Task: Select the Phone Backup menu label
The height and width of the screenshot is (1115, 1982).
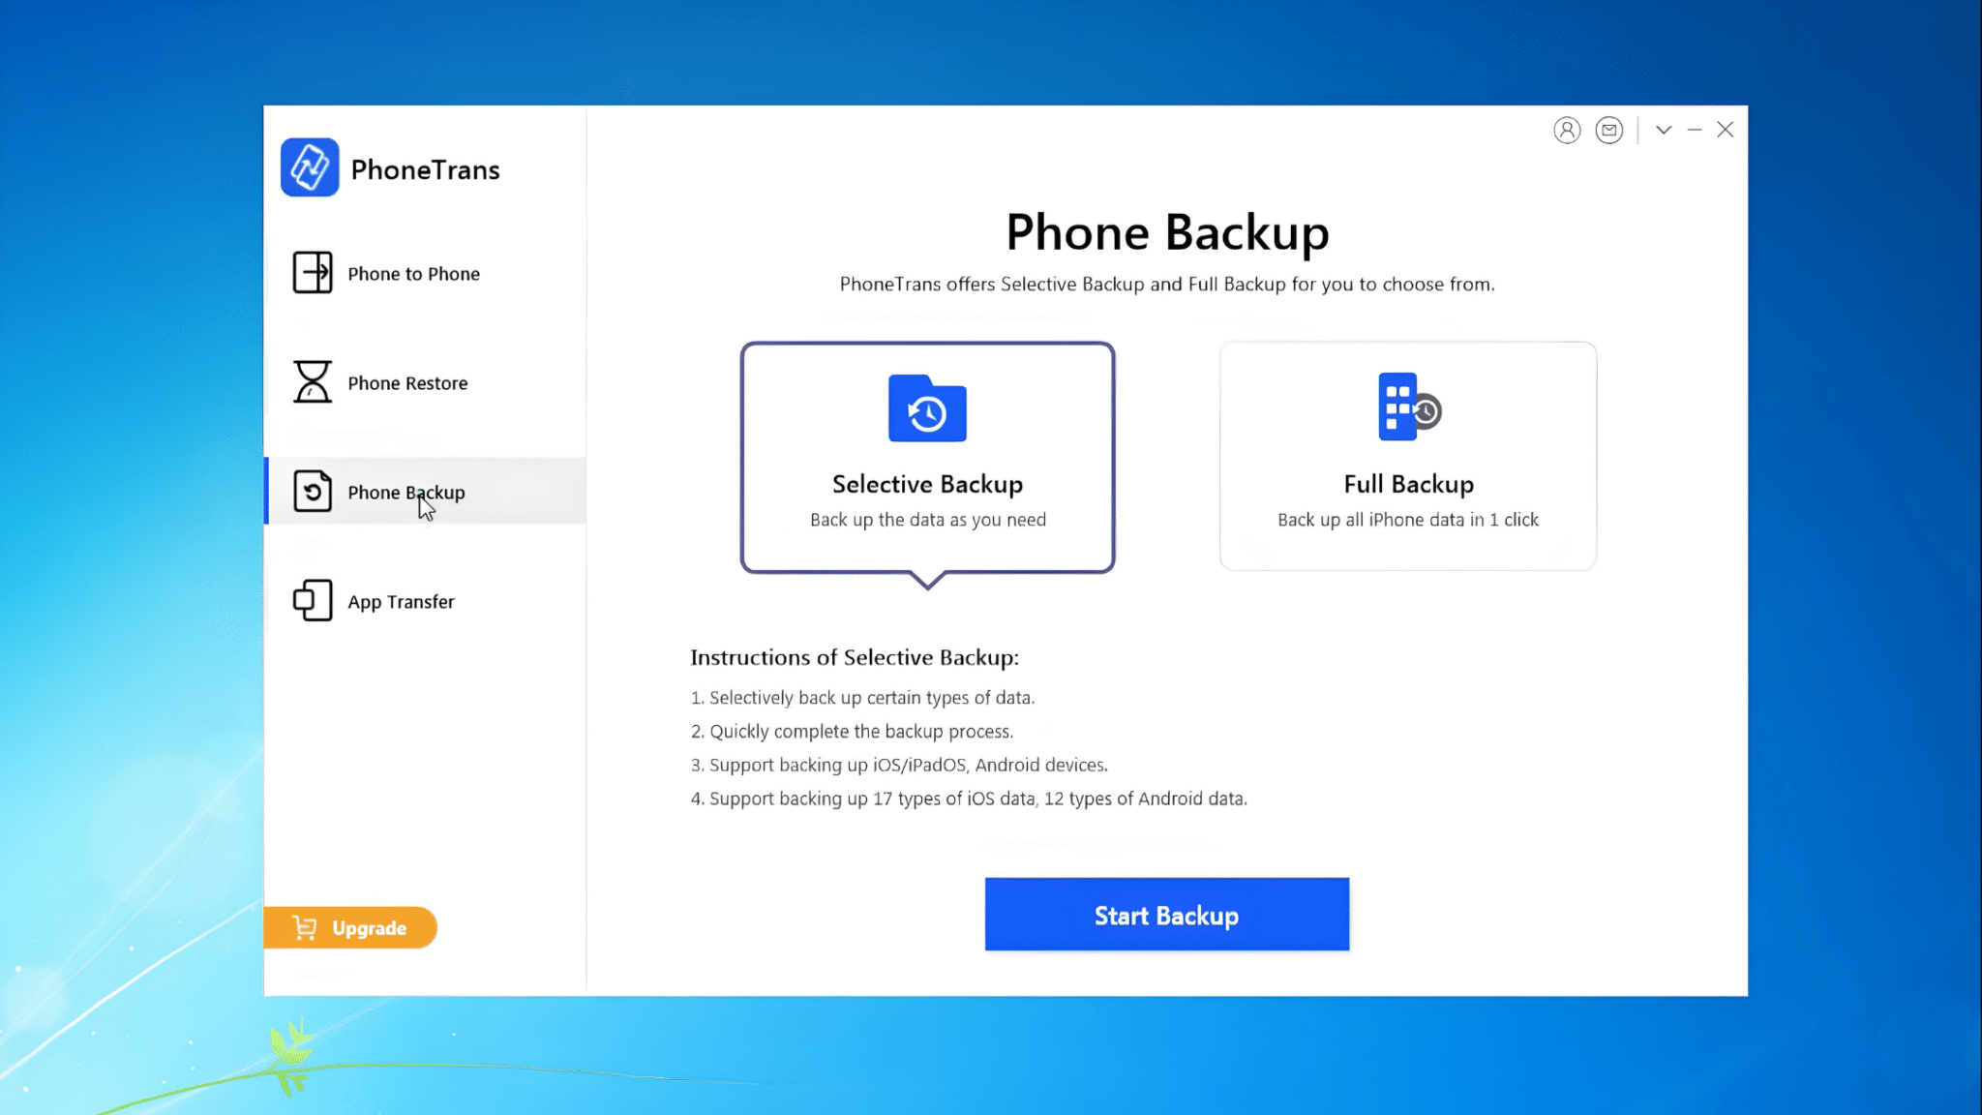Action: tap(406, 492)
